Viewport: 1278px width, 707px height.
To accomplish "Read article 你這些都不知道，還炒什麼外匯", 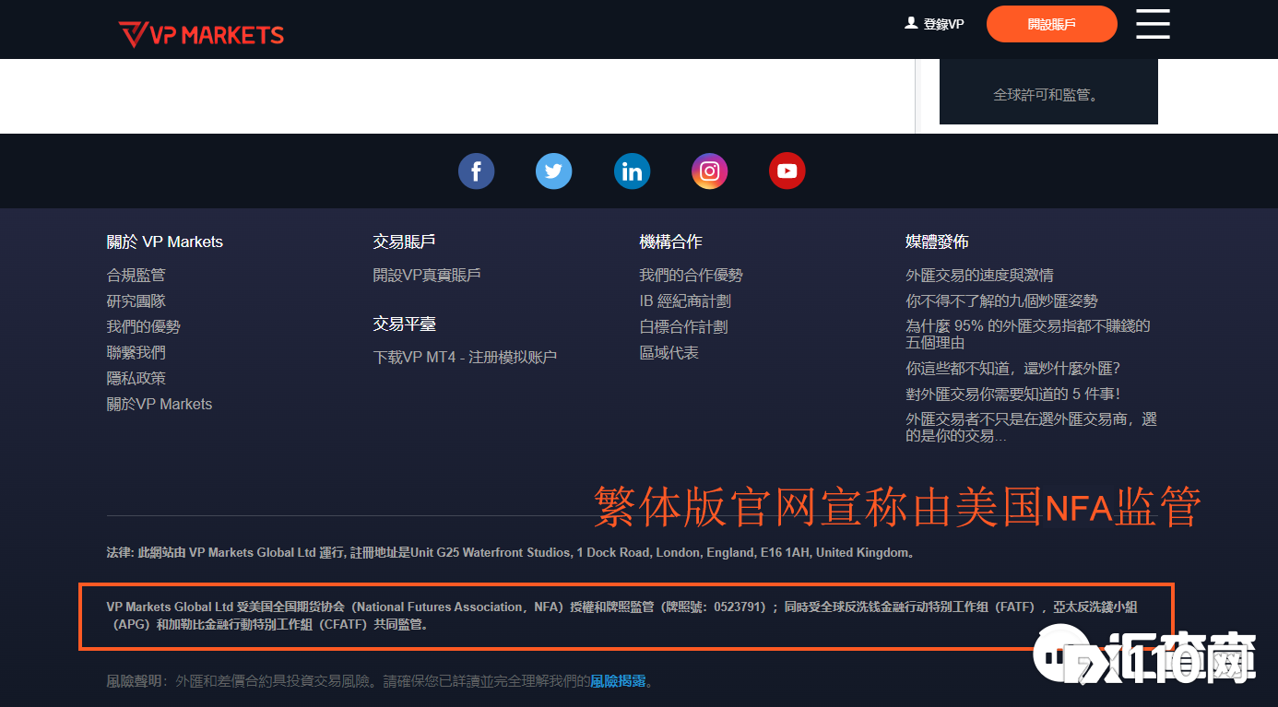I will [x=1013, y=368].
